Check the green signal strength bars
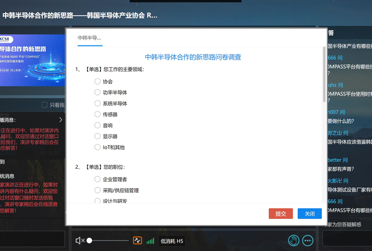372x251 pixels. tap(150, 241)
